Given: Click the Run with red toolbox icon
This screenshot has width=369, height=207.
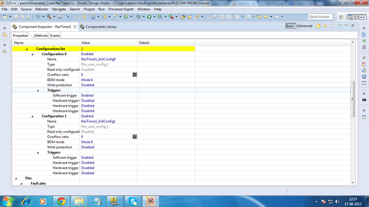Looking at the screenshot, I should point(171,17).
